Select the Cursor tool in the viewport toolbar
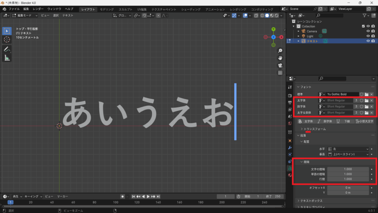The height and width of the screenshot is (213, 378). [7, 40]
